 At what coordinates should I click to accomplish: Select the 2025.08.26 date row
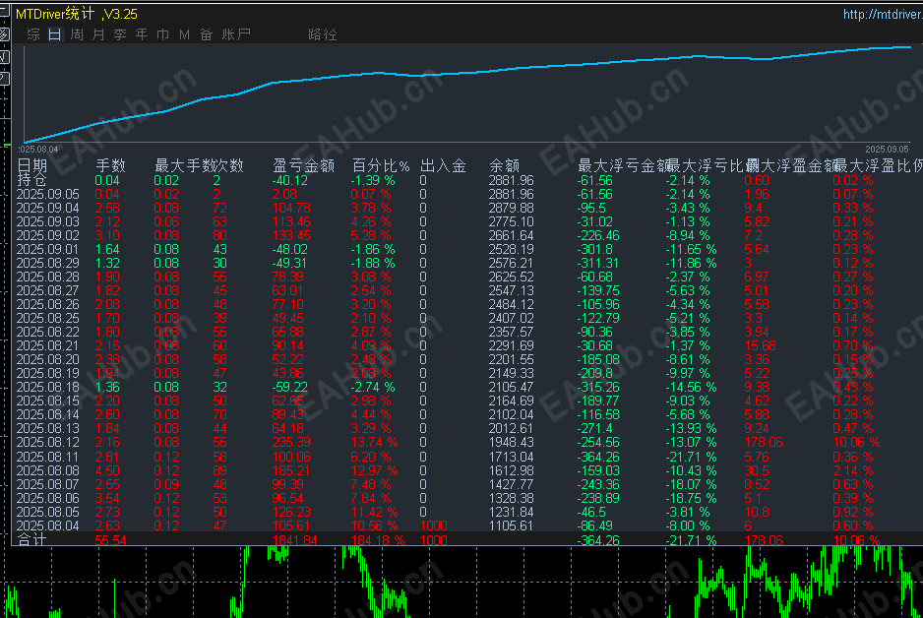(x=47, y=304)
